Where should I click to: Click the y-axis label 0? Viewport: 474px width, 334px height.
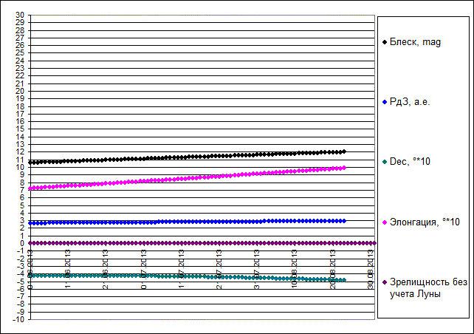click(x=22, y=243)
